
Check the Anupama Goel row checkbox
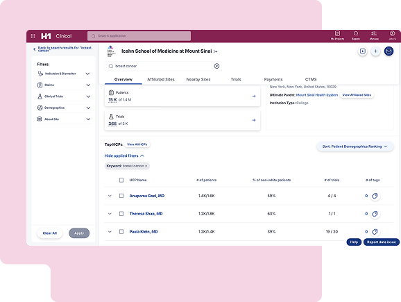pos(121,196)
